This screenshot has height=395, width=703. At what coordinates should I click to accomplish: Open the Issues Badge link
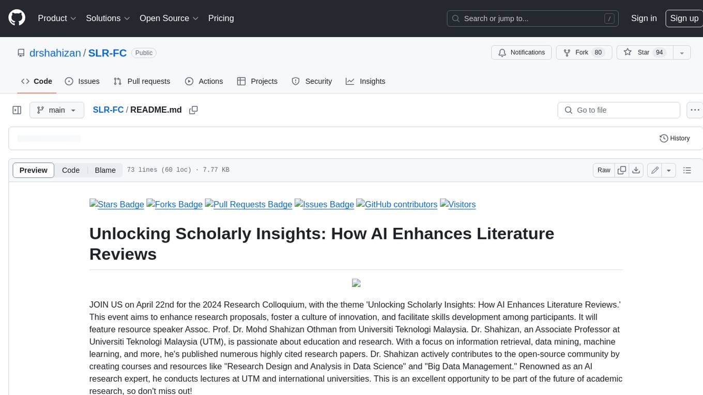324,204
